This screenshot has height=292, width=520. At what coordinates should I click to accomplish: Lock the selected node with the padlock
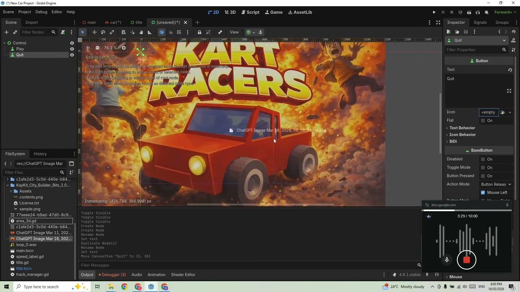pos(199,32)
